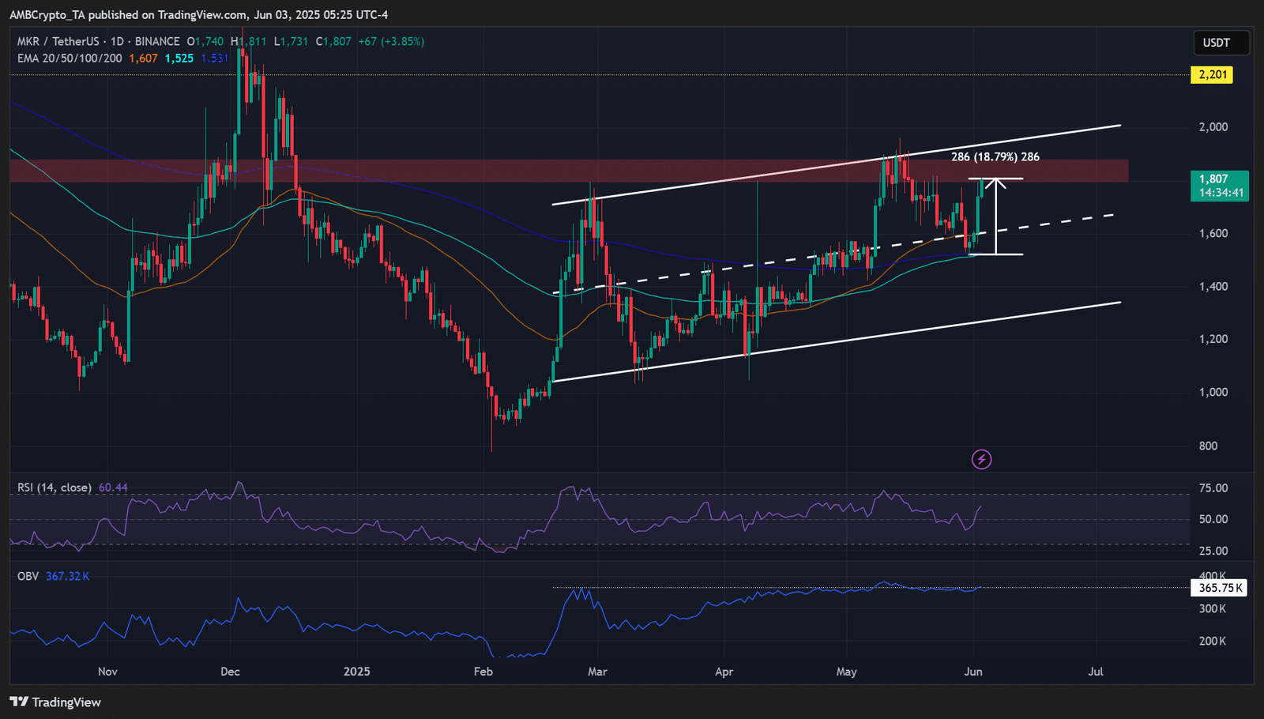Select the 286 (18.79%) measurement label
The image size is (1264, 719).
point(995,156)
